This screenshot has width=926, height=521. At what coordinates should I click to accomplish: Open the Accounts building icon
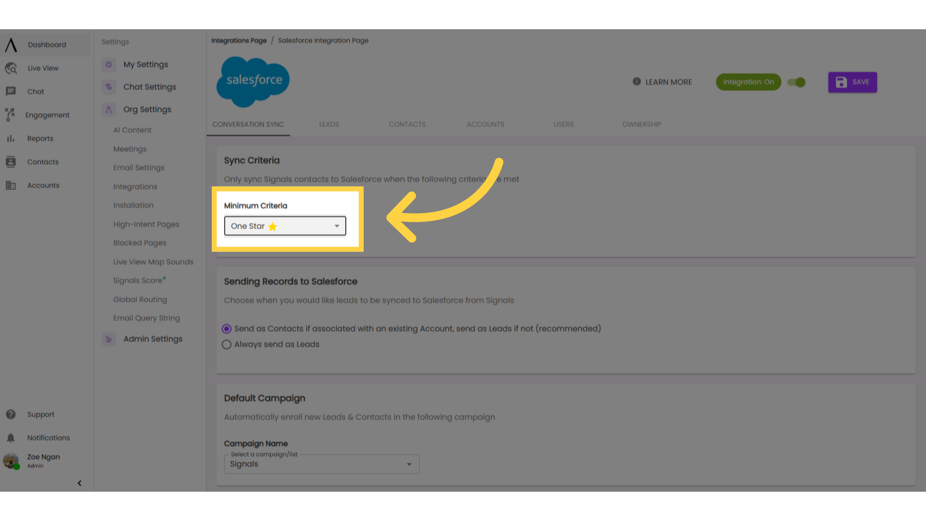(x=11, y=185)
